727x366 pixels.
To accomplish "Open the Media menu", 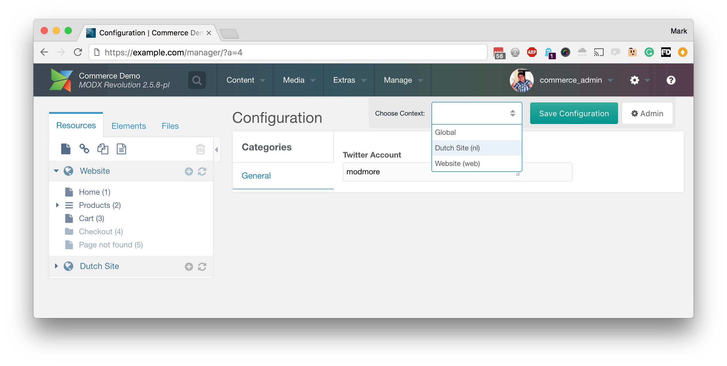I will [x=299, y=80].
